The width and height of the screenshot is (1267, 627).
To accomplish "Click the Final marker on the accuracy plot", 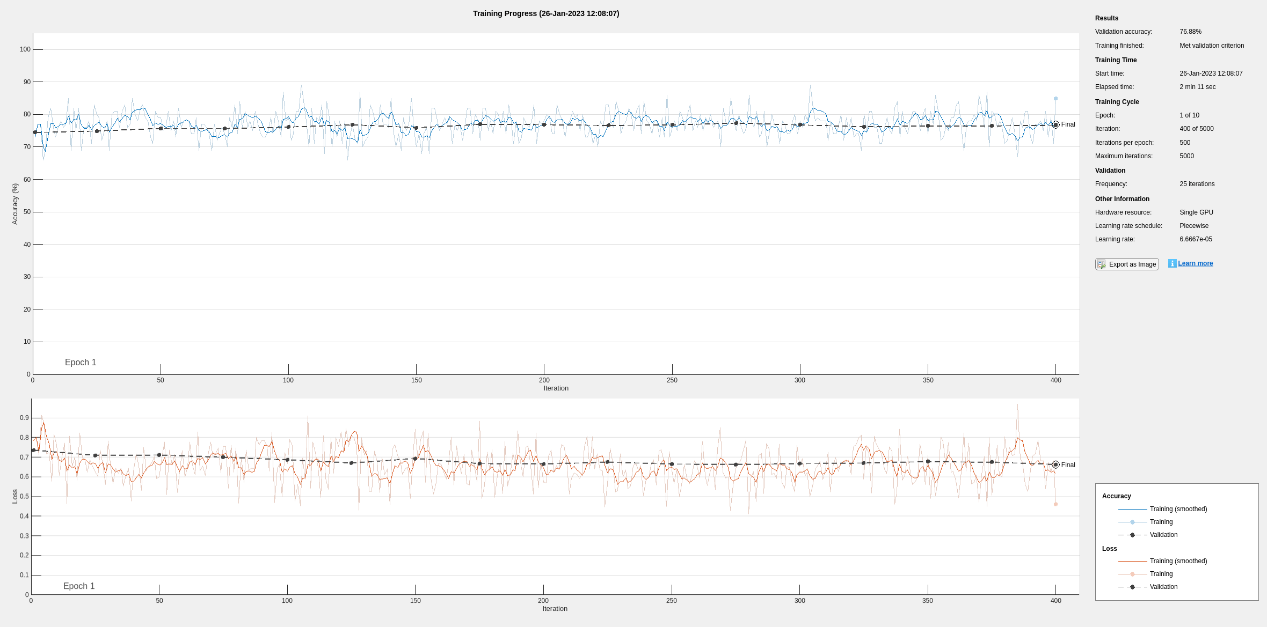I will pyautogui.click(x=1055, y=124).
